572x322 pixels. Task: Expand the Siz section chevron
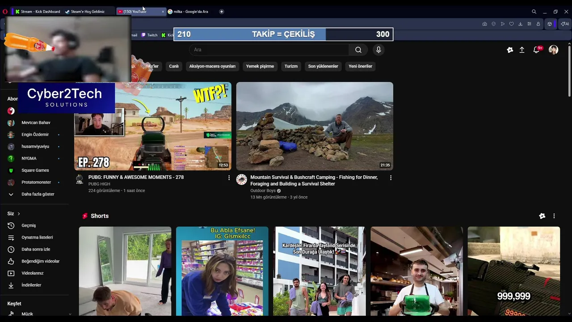pyautogui.click(x=19, y=214)
